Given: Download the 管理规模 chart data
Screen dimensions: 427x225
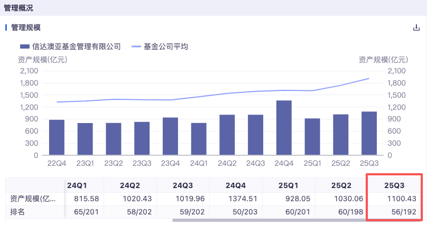Looking at the screenshot, I should pyautogui.click(x=416, y=28).
